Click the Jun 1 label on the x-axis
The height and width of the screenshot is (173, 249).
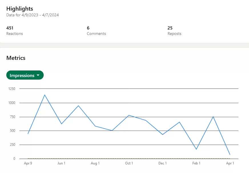[x=61, y=163]
